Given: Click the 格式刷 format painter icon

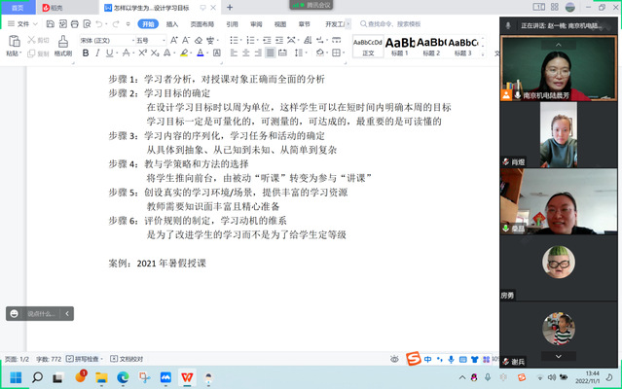Looking at the screenshot, I should click(x=62, y=45).
